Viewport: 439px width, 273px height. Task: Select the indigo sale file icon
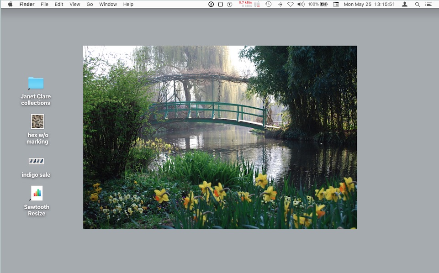pos(36,161)
